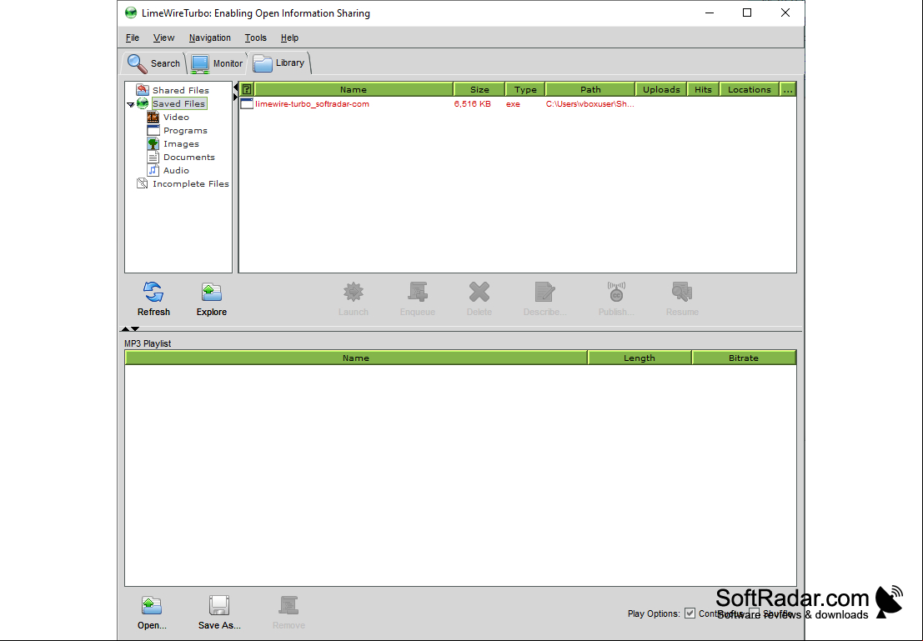The width and height of the screenshot is (923, 641).
Task: Sort library by Name column
Action: [354, 89]
